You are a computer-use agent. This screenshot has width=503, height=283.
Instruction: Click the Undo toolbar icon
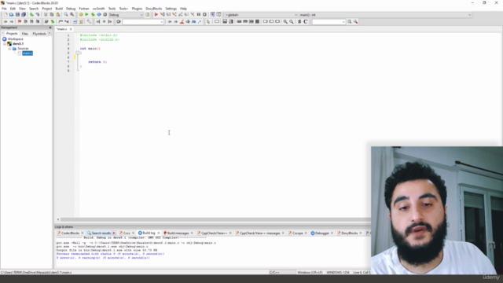pyautogui.click(x=31, y=15)
